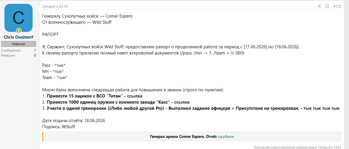Image resolution: width=349 pixels, height=149 pixels.
Task: Open the Pass *тык* link
Action: pyautogui.click(x=60, y=65)
